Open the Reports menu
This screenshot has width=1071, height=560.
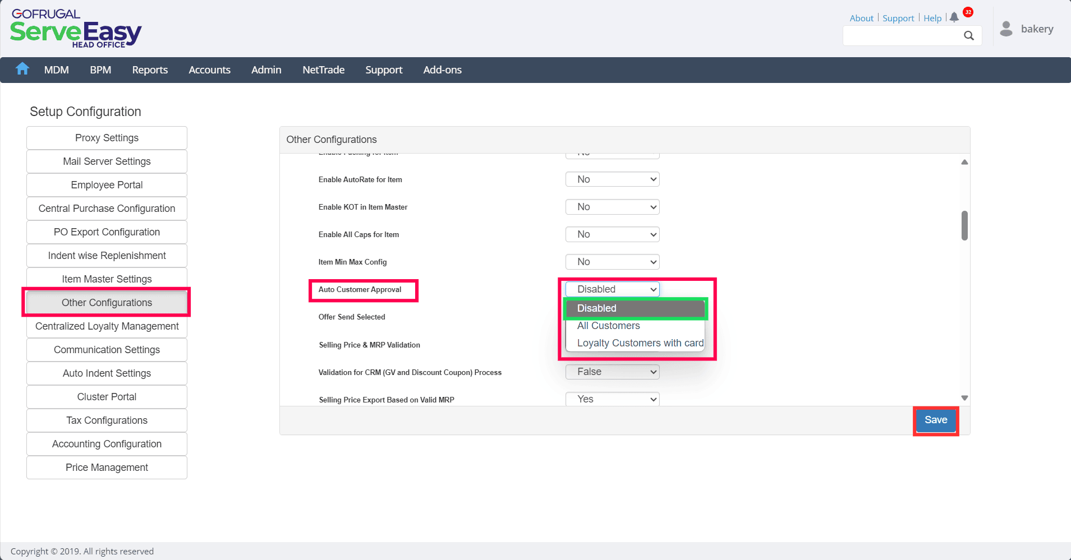tap(150, 70)
